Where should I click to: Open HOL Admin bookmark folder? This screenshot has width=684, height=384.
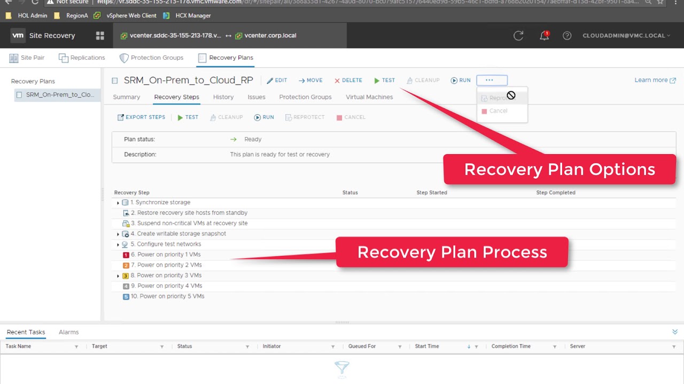click(x=26, y=15)
